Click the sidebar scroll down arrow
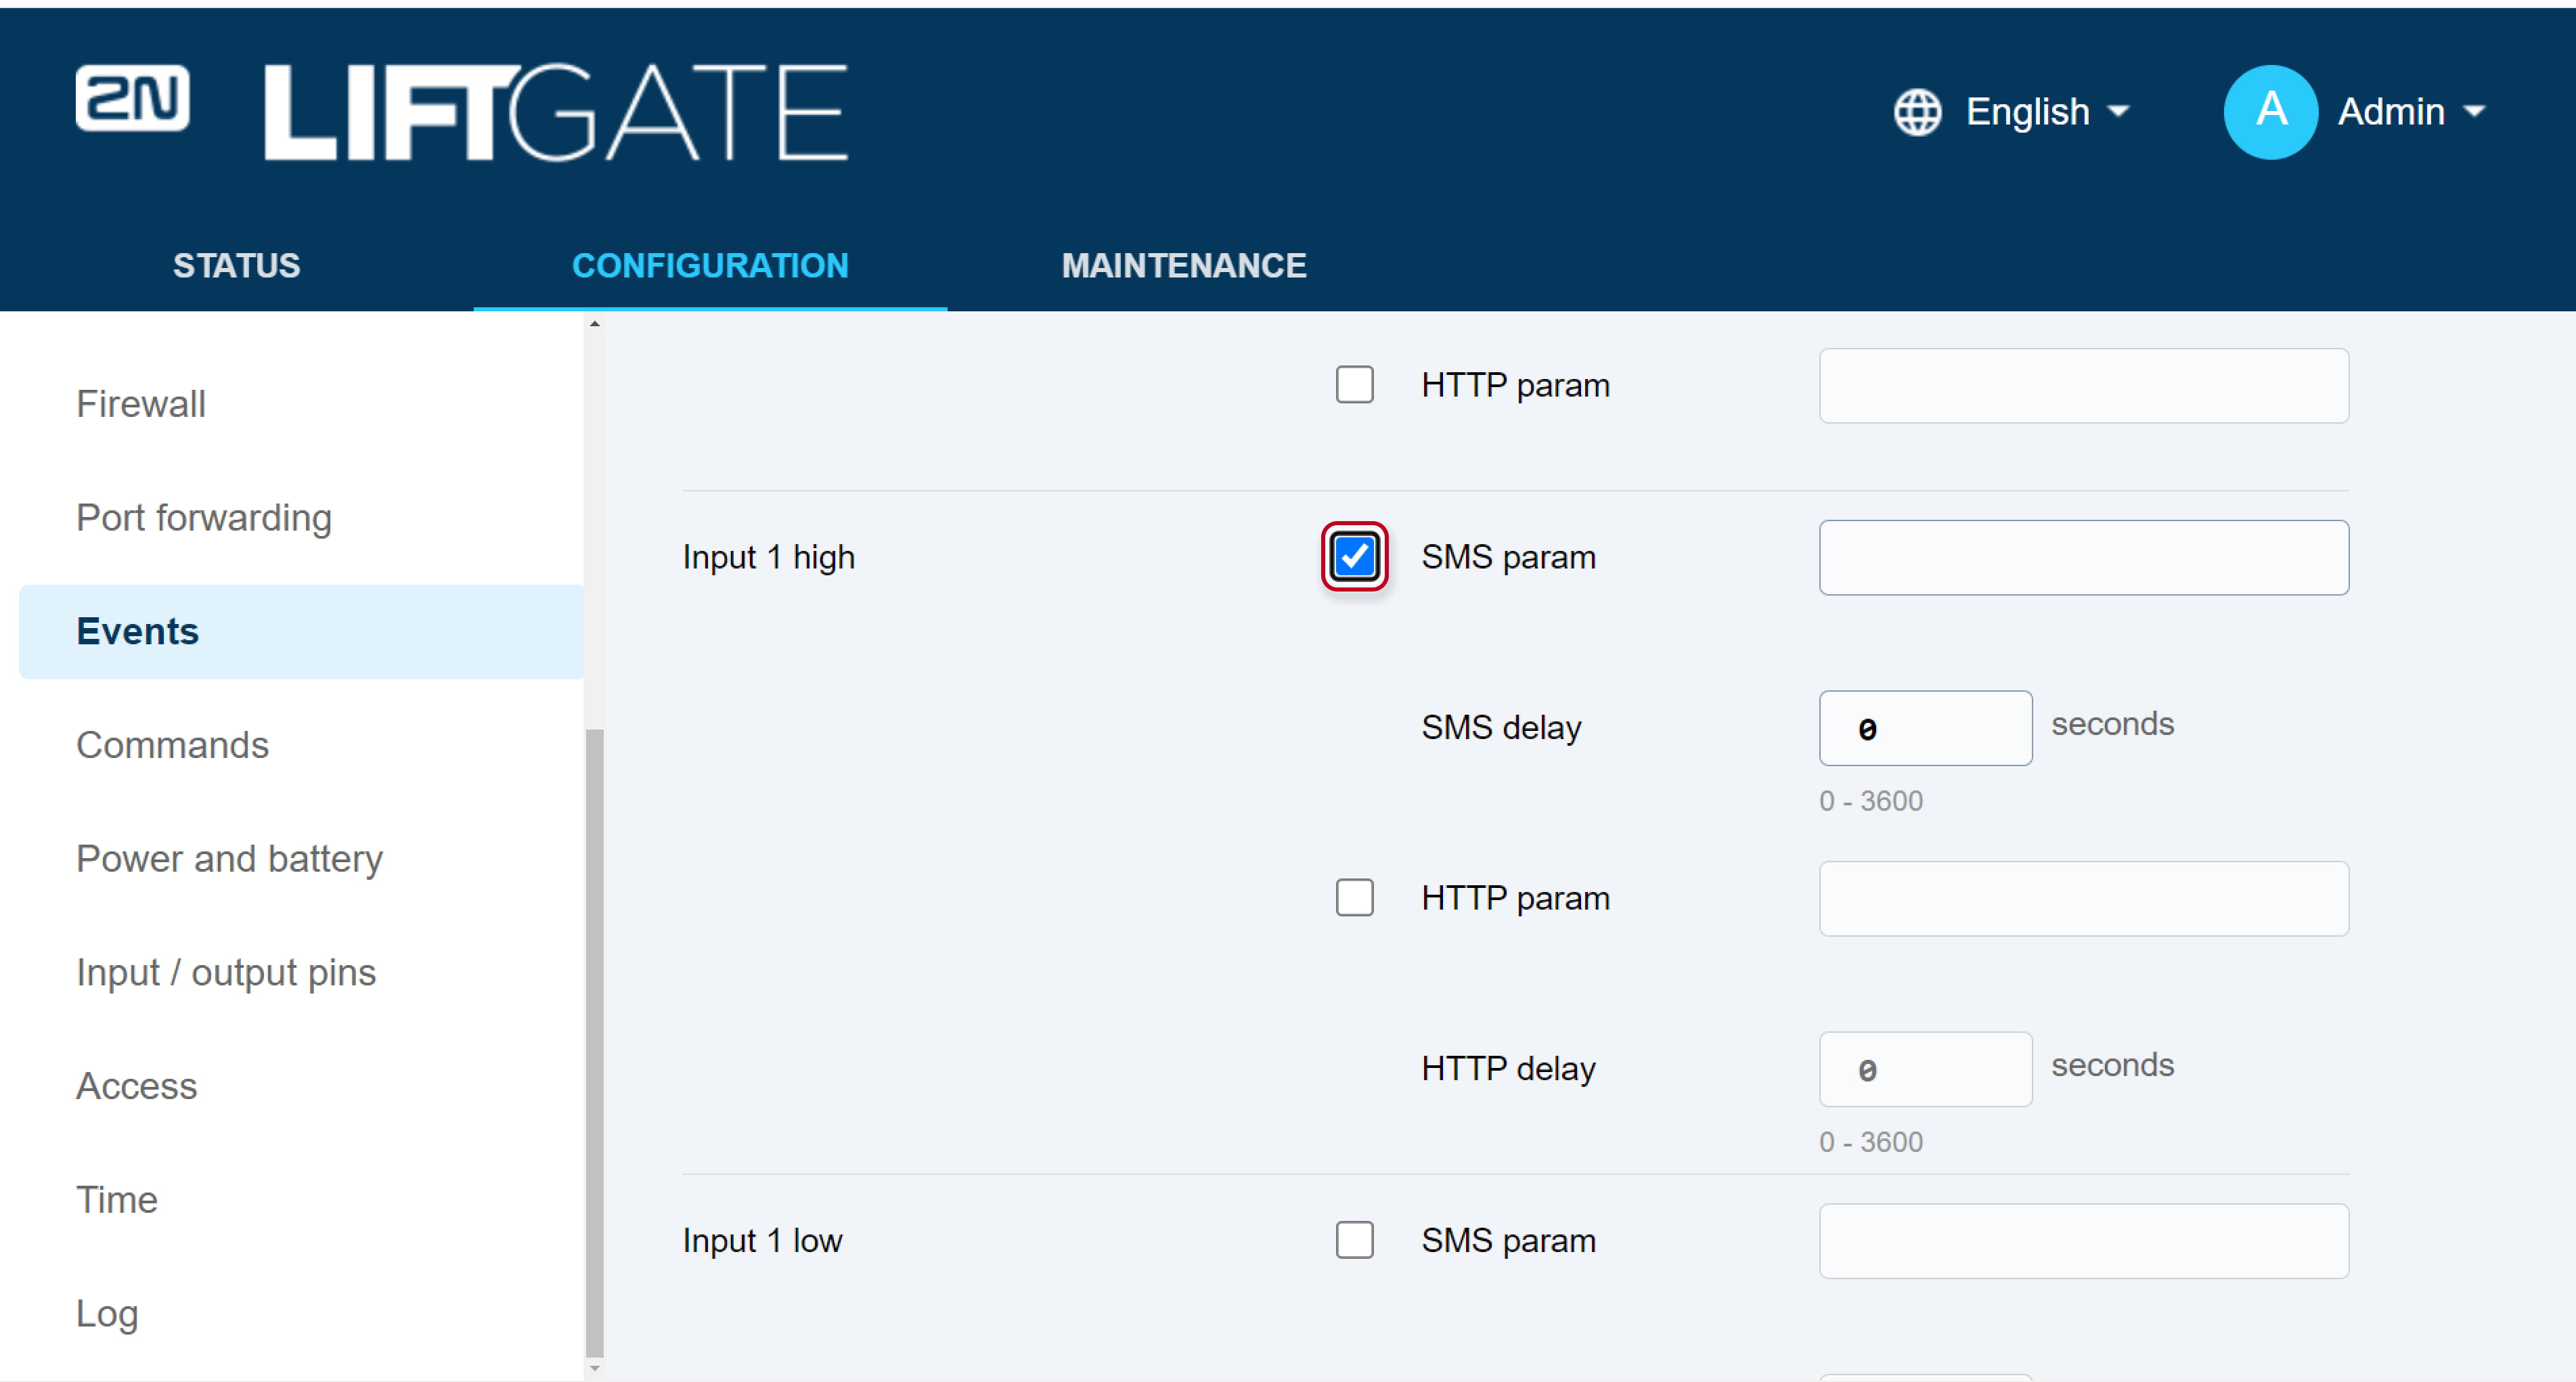Image resolution: width=2576 pixels, height=1382 pixels. [x=595, y=1368]
